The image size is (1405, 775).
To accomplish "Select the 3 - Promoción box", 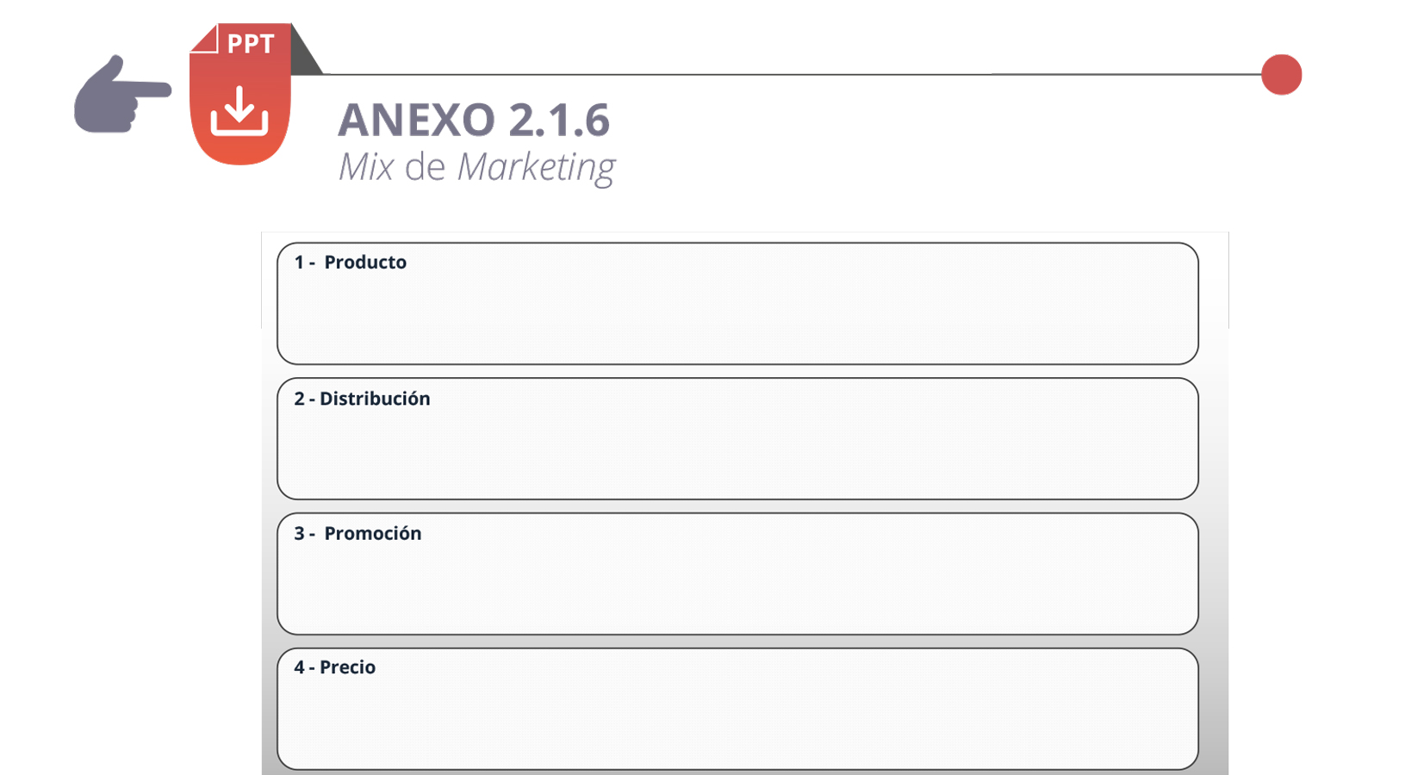I will [x=737, y=573].
